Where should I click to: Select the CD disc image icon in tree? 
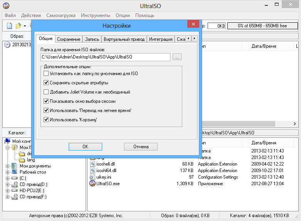(x=7, y=44)
